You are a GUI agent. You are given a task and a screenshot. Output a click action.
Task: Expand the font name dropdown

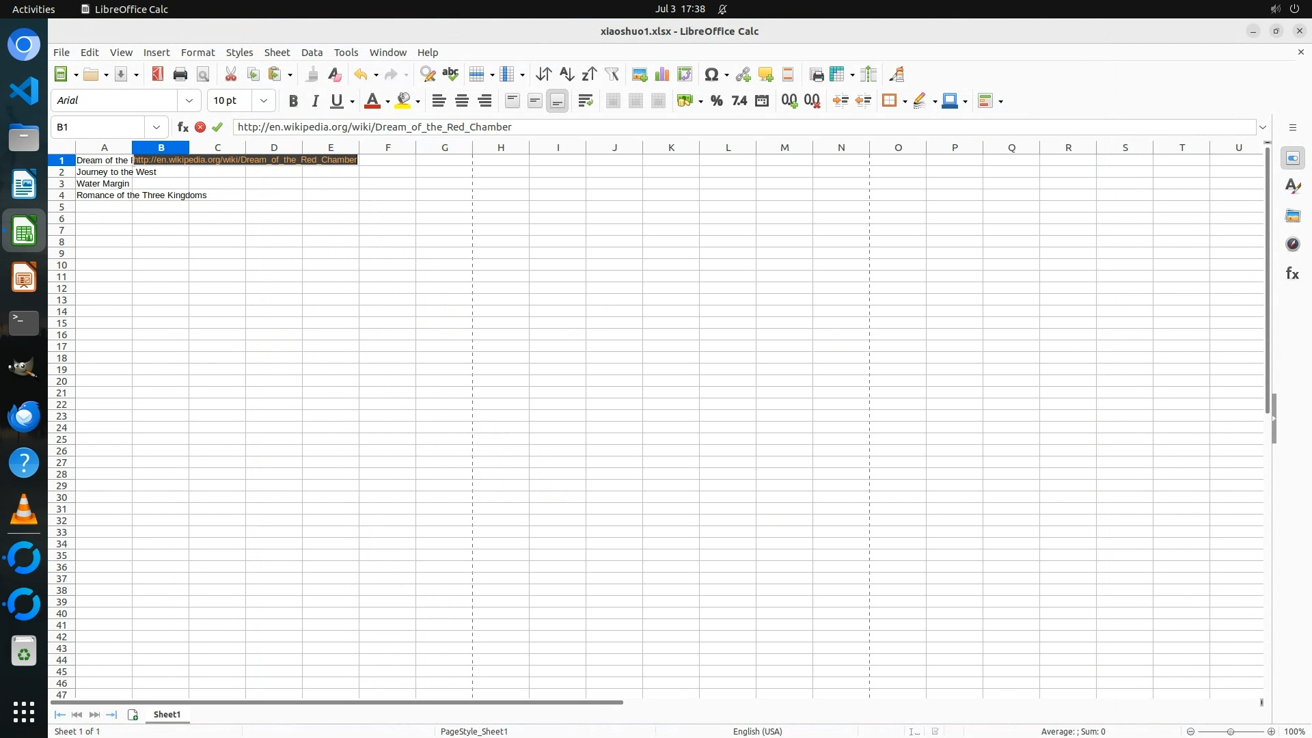click(189, 101)
